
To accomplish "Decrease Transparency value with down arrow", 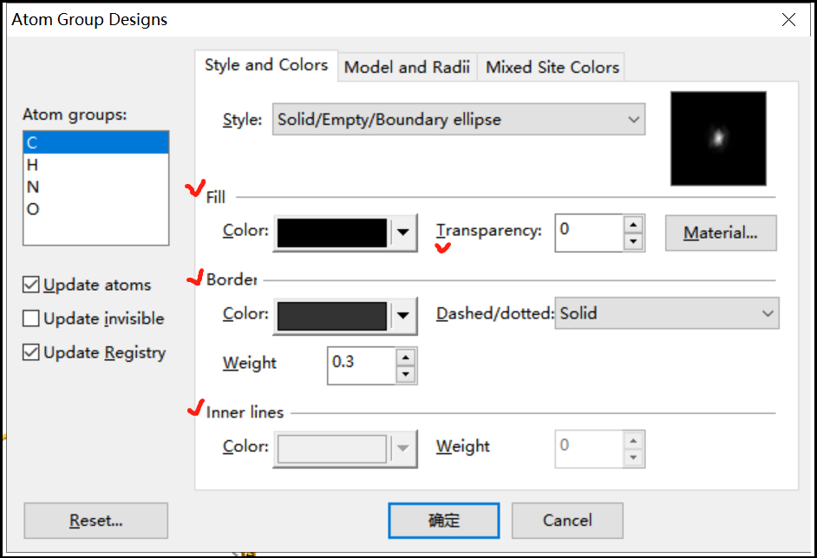I will click(x=634, y=241).
